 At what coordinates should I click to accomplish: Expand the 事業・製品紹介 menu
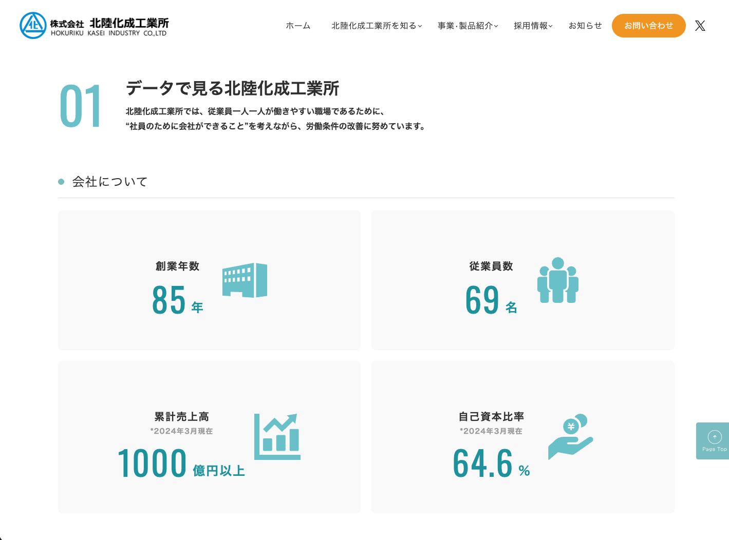click(x=465, y=26)
